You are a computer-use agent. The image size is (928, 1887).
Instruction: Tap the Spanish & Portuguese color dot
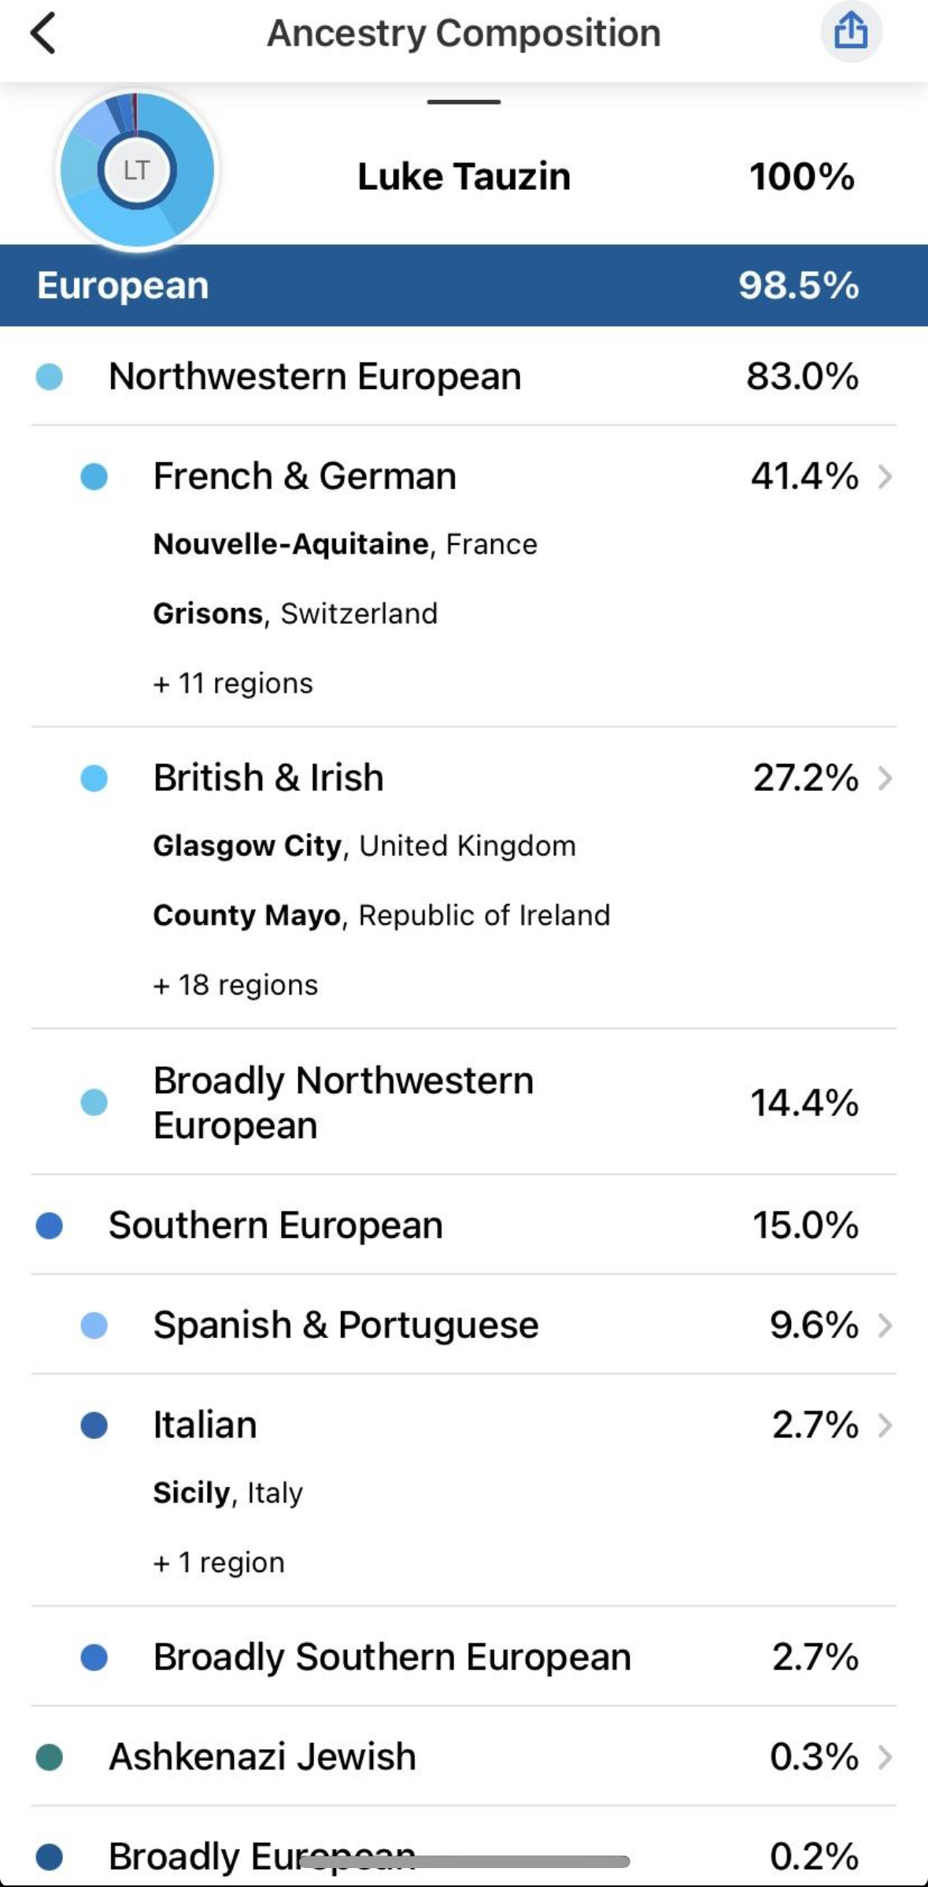point(94,1325)
